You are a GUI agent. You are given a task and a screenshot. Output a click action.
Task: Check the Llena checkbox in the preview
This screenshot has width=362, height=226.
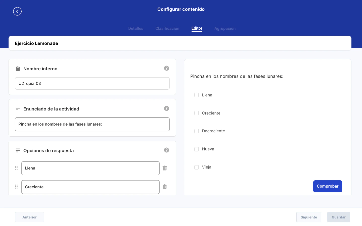[x=197, y=95]
